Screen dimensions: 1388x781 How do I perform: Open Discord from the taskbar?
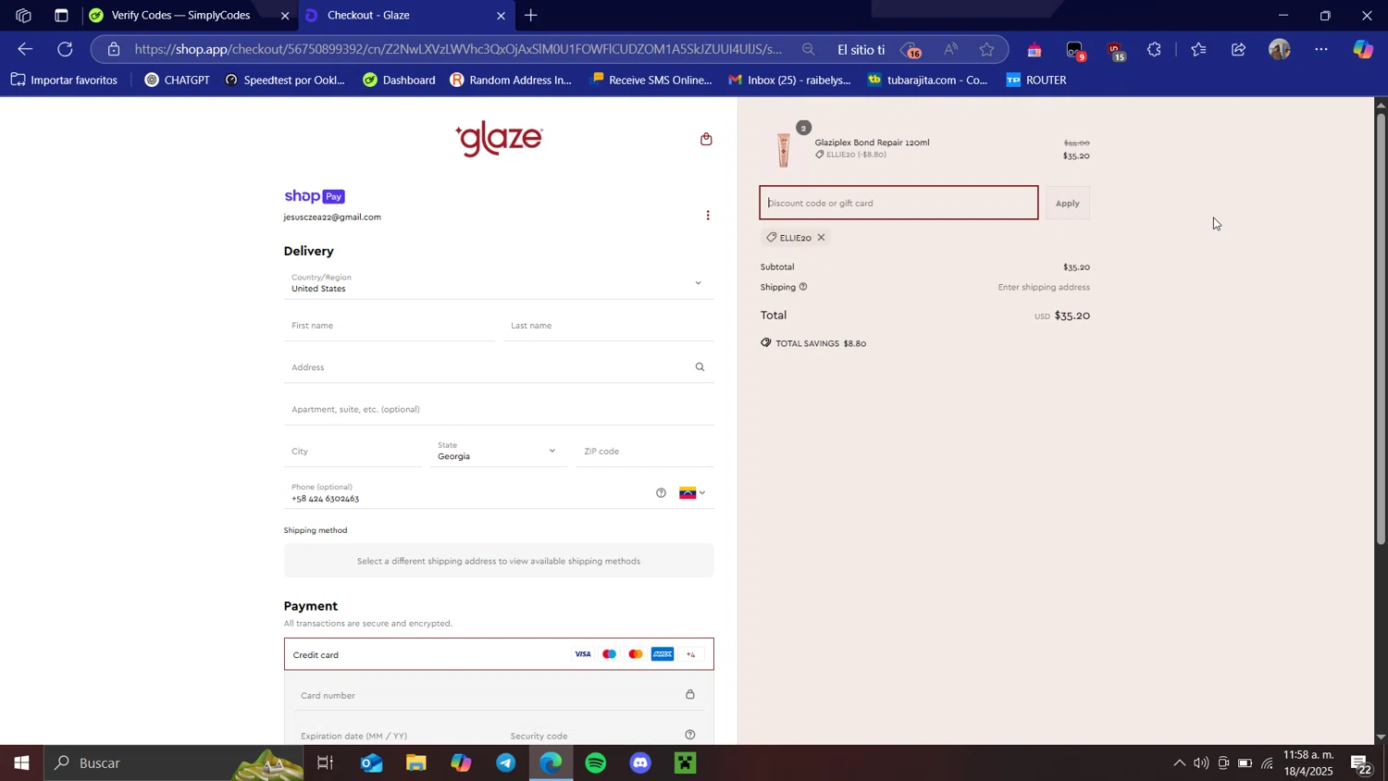pyautogui.click(x=641, y=763)
